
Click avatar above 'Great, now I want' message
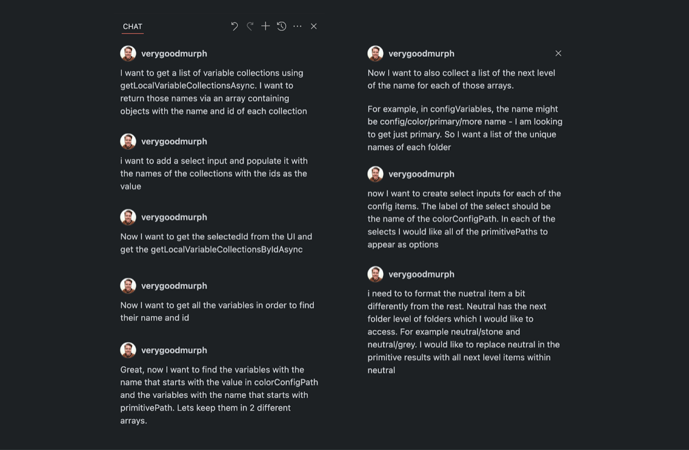click(128, 350)
